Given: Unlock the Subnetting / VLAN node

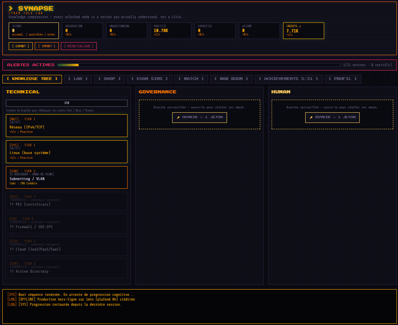Looking at the screenshot, I should coord(67,178).
